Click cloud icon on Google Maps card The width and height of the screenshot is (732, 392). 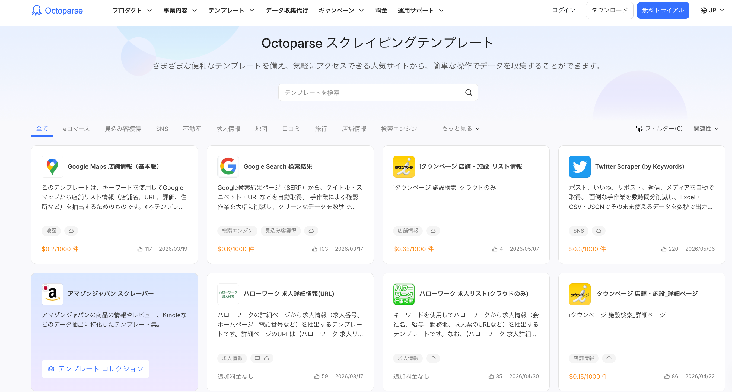click(71, 231)
